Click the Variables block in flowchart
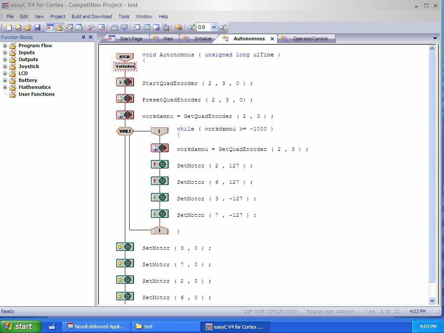This screenshot has height=333, width=444. coord(125,66)
